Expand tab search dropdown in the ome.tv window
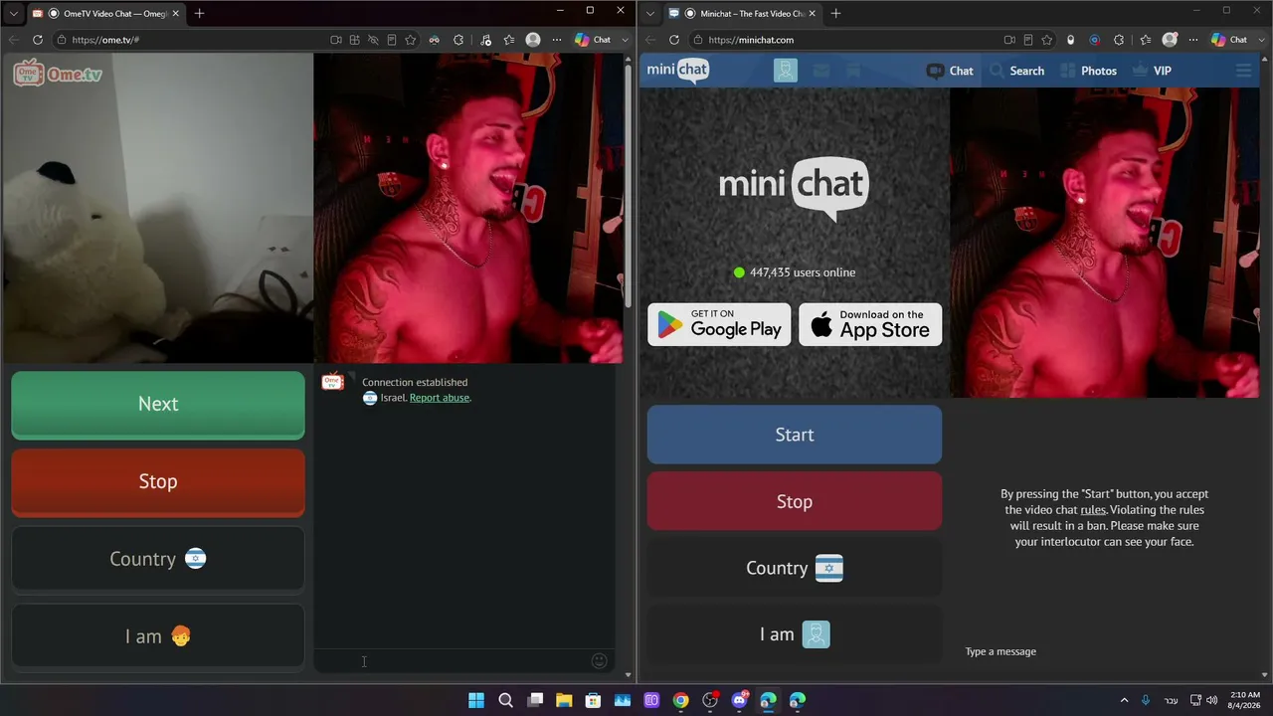The height and width of the screenshot is (716, 1273). tap(13, 13)
